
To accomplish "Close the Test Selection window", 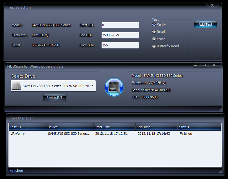I will coord(212,6).
